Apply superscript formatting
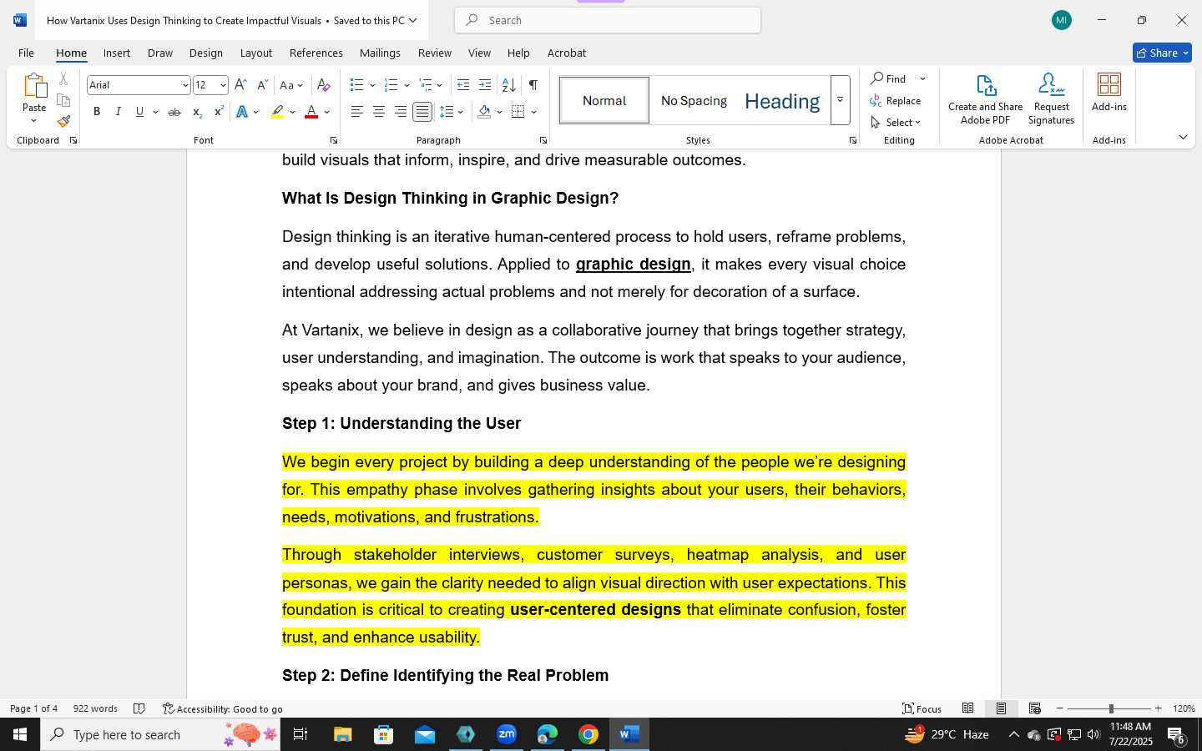The image size is (1202, 751). [218, 112]
